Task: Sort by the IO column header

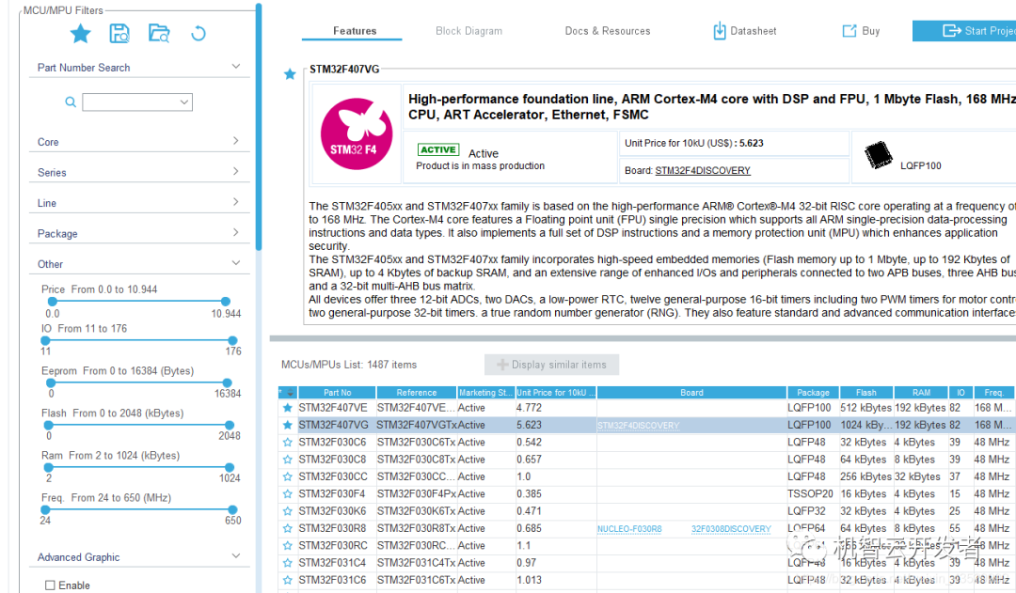Action: (960, 392)
